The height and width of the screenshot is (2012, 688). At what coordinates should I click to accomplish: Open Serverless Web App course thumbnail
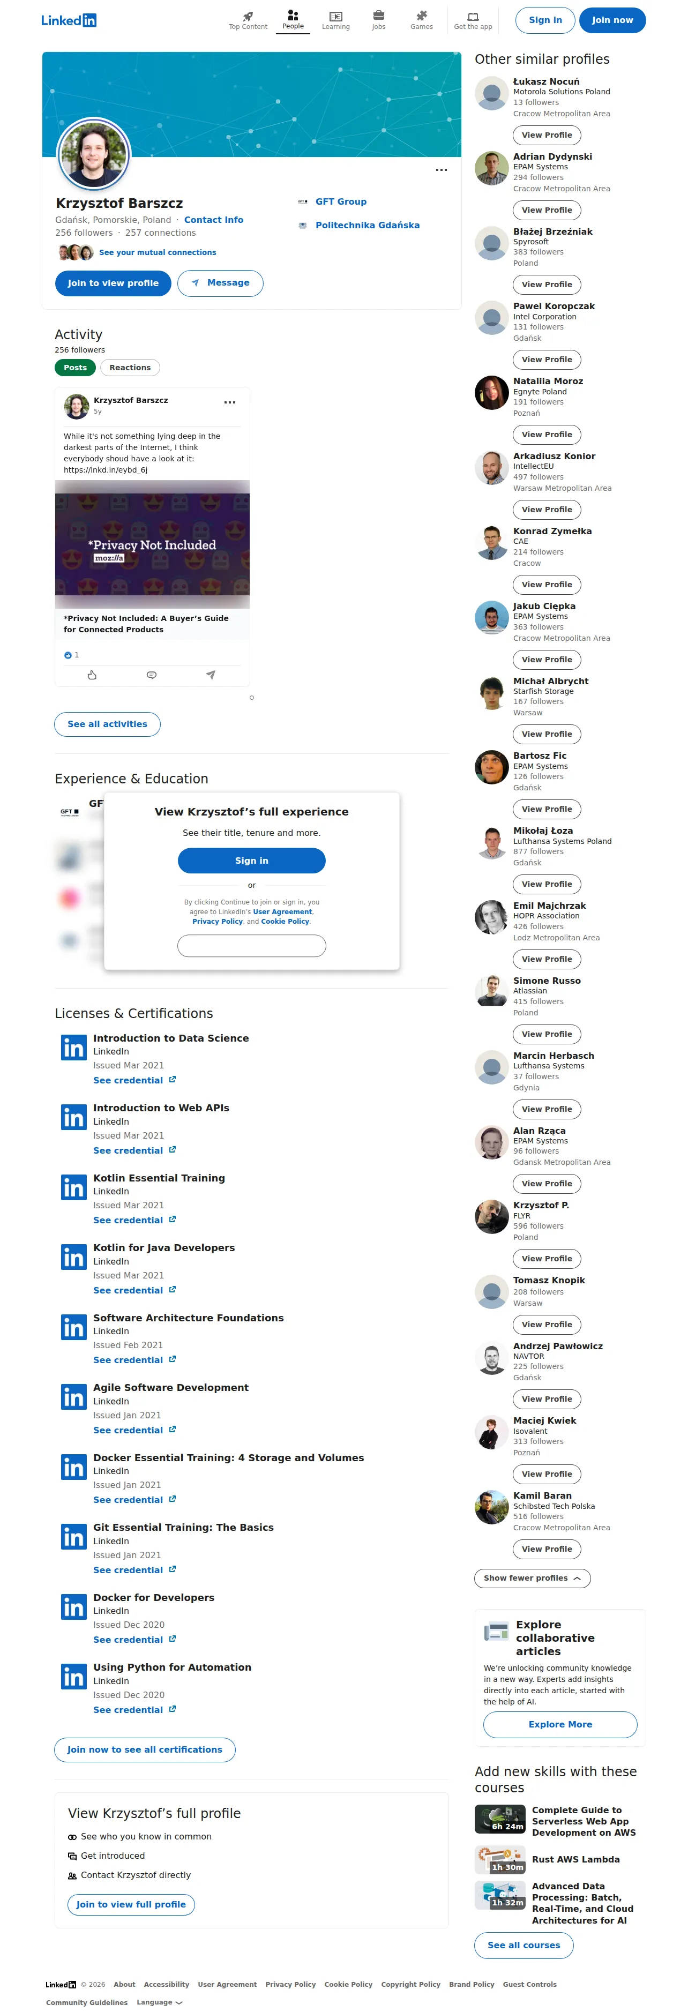500,1819
